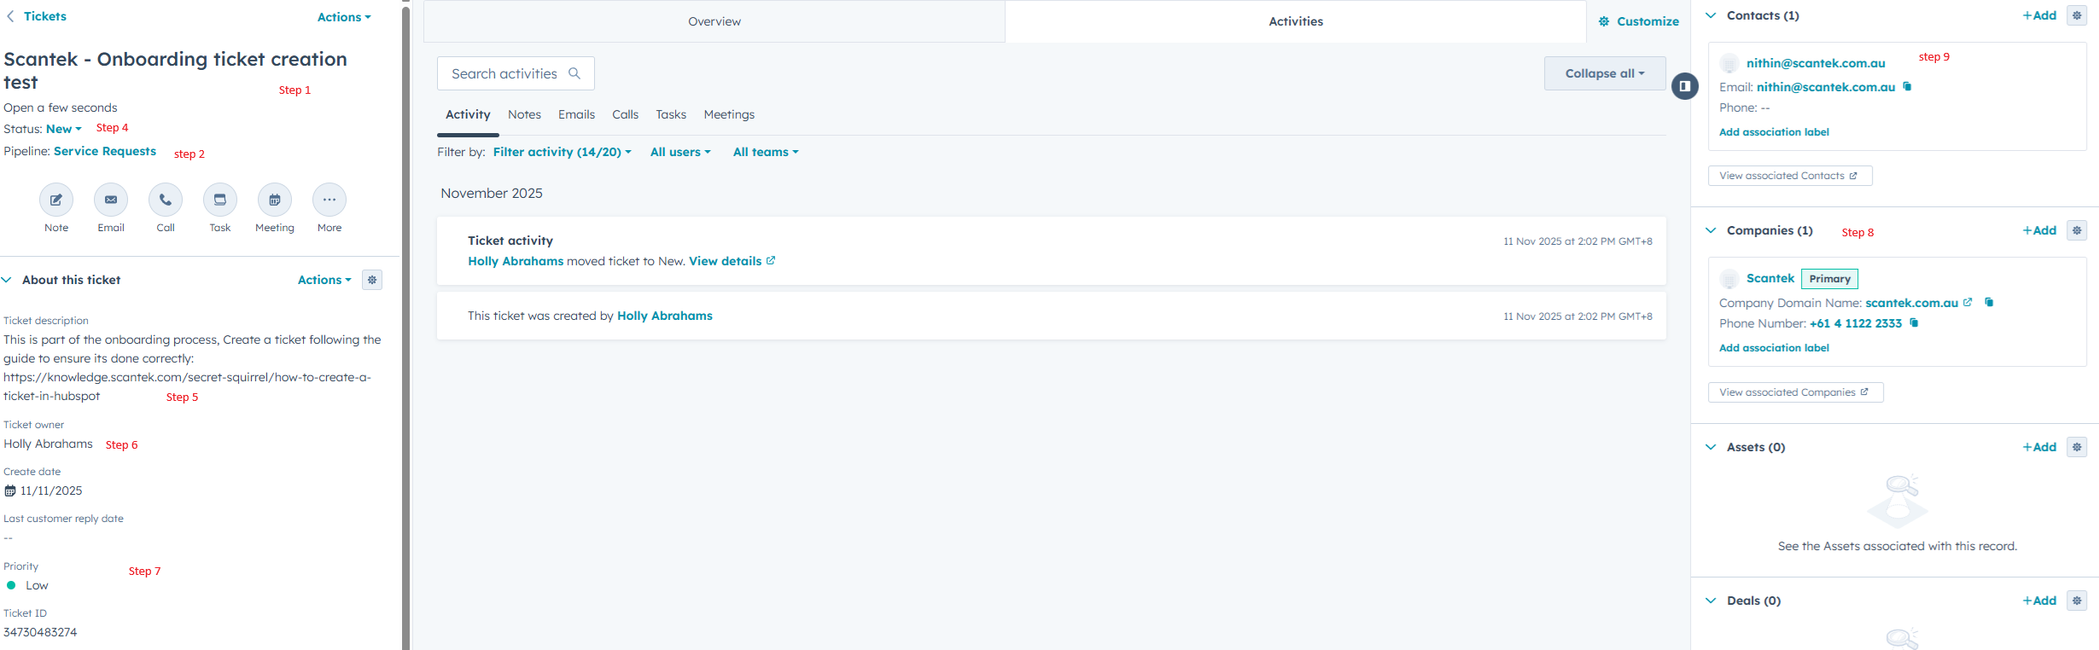Collapse the Companies (1) section
Viewport: 2099px width, 650px height.
click(x=1711, y=230)
